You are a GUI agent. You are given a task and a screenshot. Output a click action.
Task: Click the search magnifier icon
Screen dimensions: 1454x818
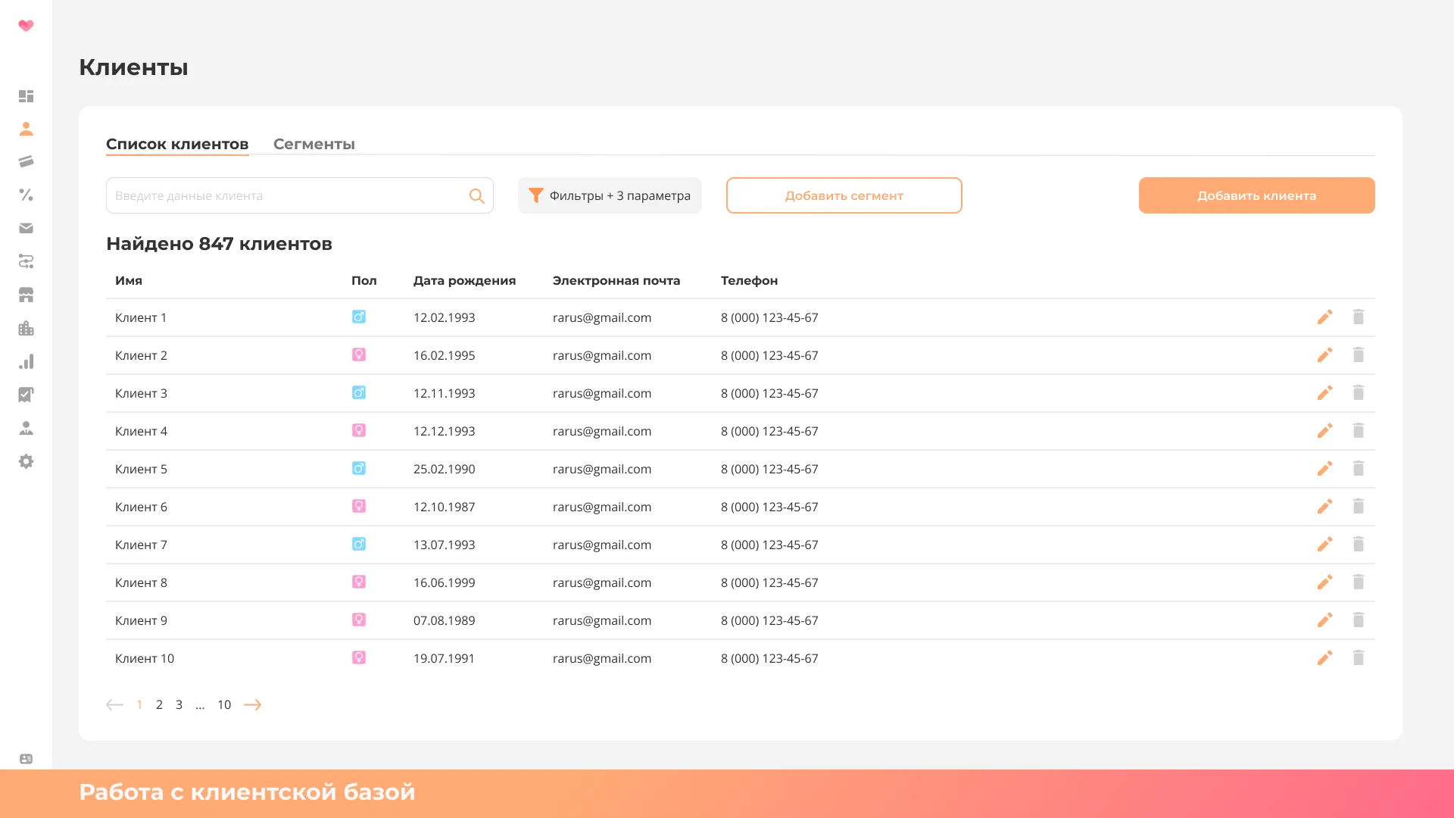(x=476, y=196)
